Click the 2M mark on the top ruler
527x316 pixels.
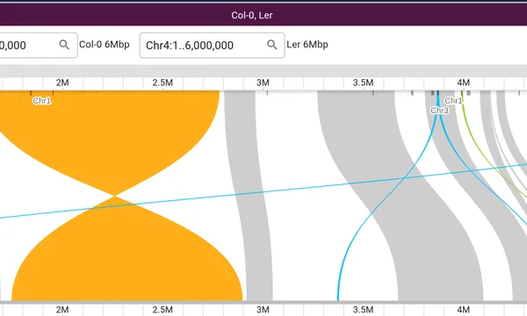tap(62, 83)
